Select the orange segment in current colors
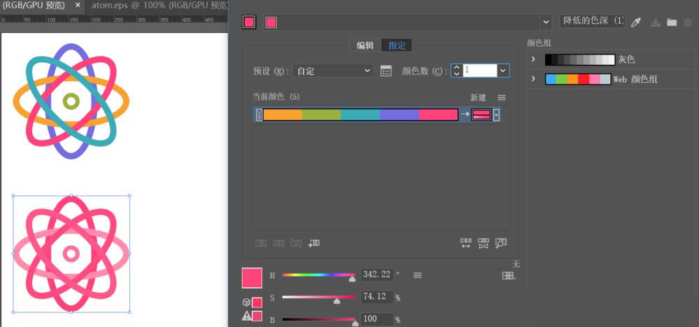Viewport: 699px width, 327px height. coord(282,115)
